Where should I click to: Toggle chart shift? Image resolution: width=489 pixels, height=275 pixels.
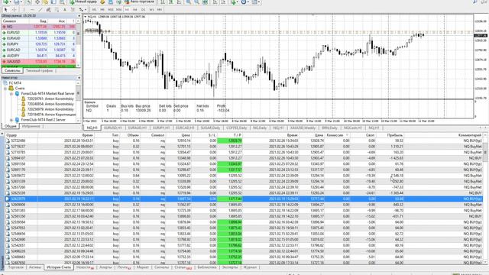223,2
